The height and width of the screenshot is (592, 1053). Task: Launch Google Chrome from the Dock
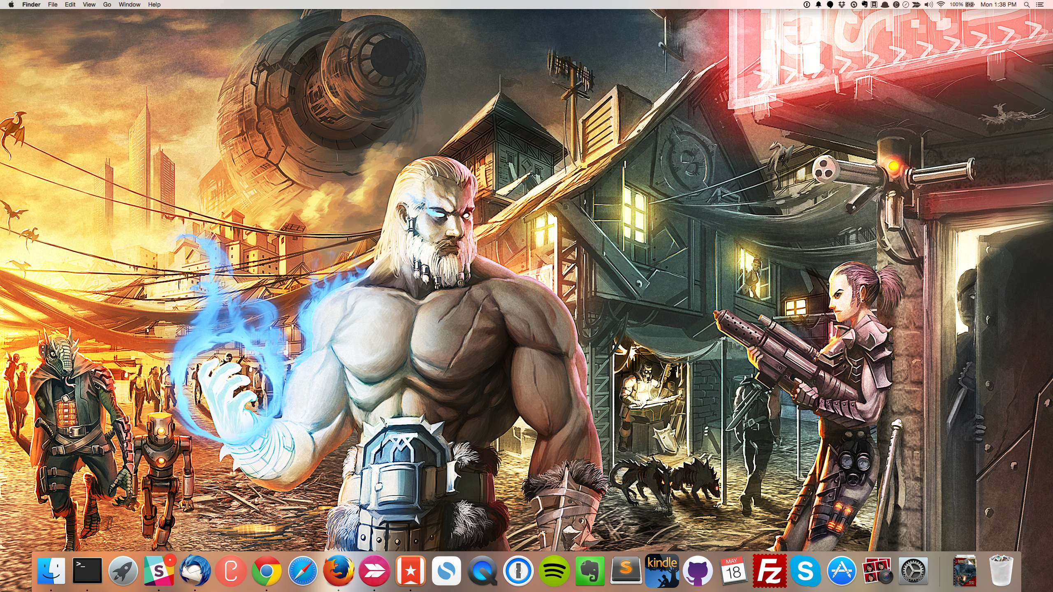coord(267,571)
